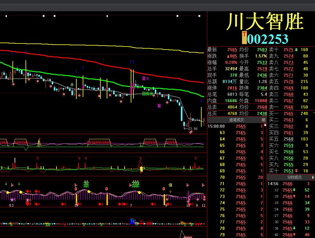Click the 最高 price 2579
This screenshot has width=315, height=238.
(x=262, y=69)
